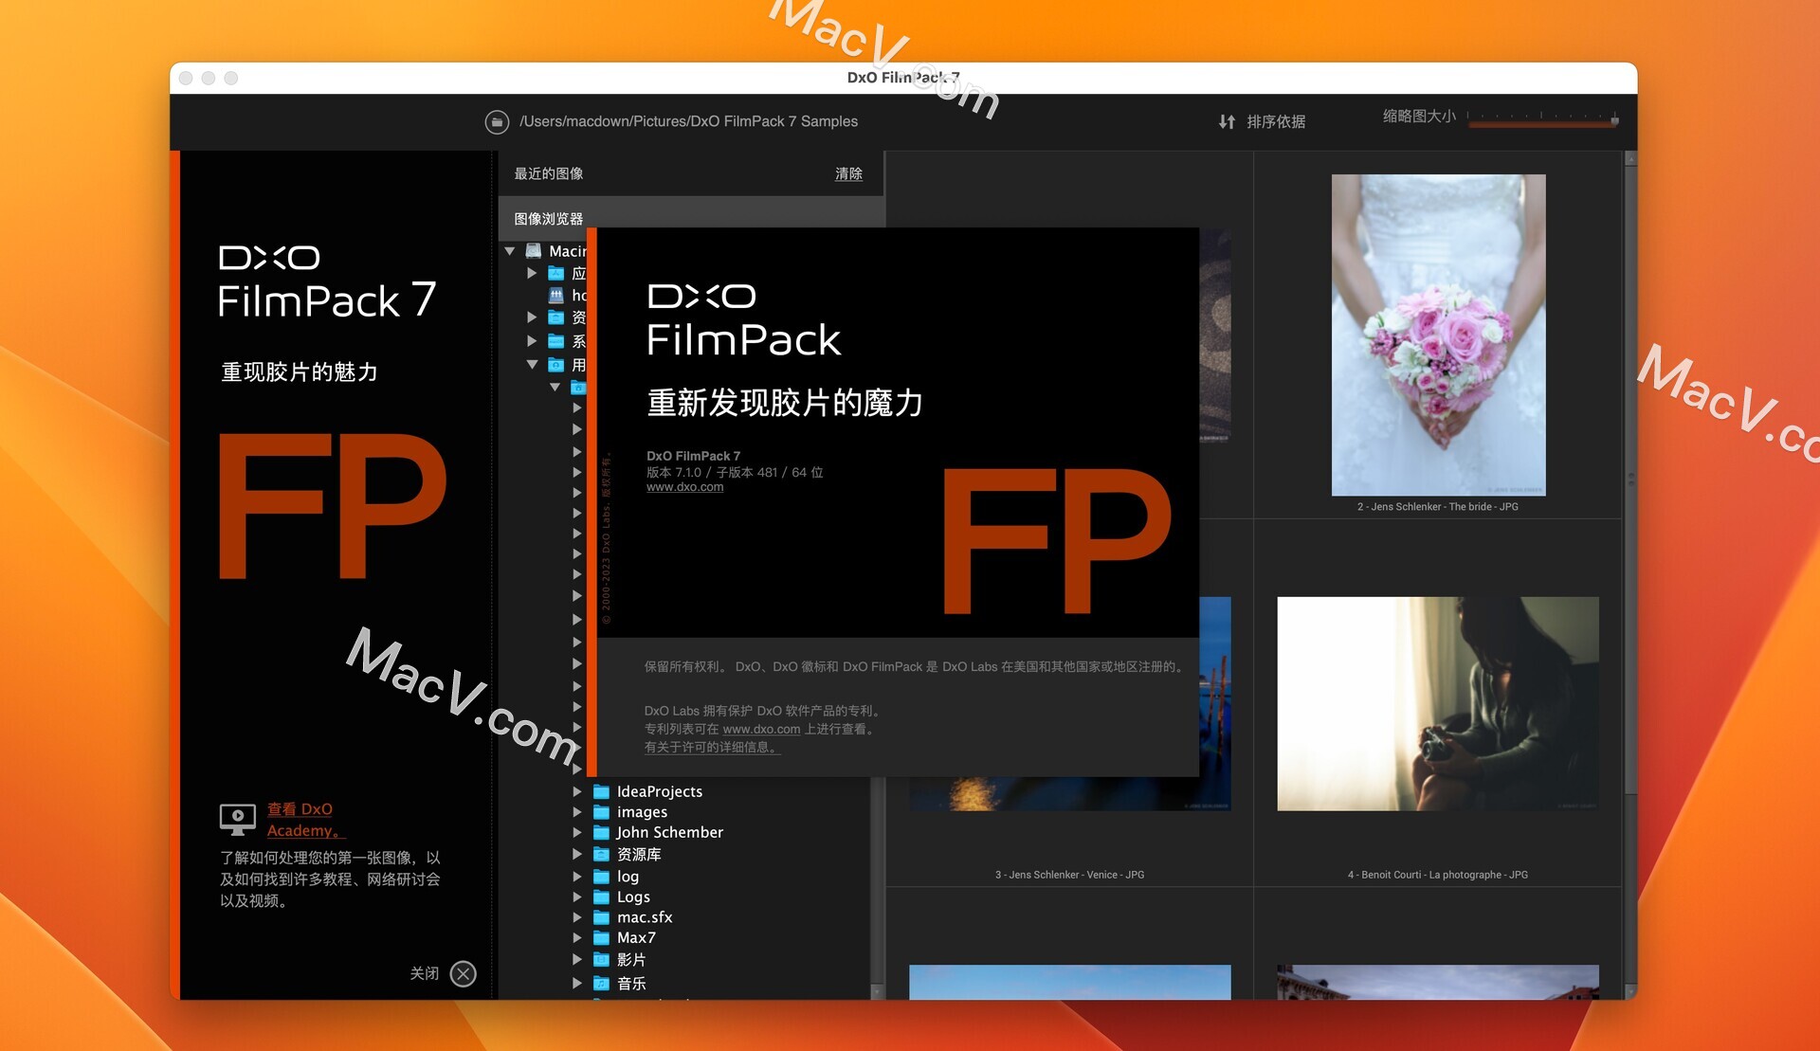
Task: Open the folder path browse icon
Action: coord(497,121)
